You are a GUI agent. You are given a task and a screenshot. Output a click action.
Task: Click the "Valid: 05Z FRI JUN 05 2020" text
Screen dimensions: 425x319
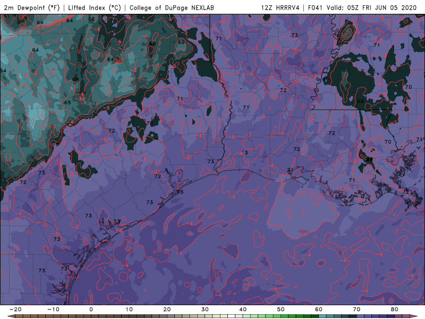click(371, 7)
